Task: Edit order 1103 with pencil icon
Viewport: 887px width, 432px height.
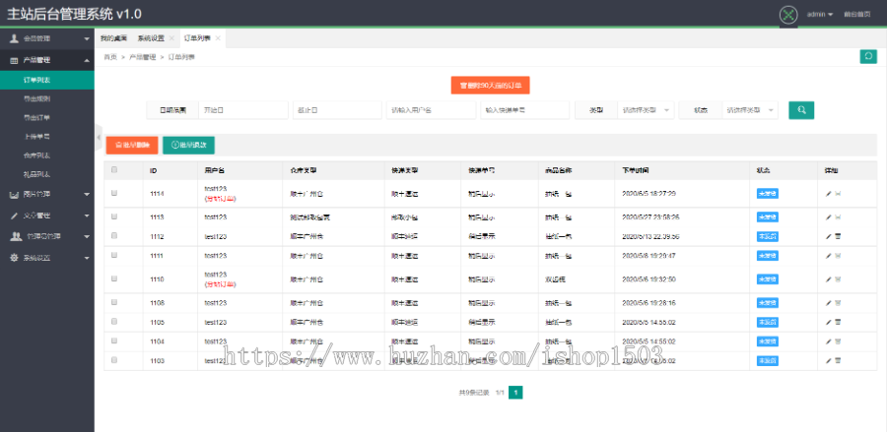Action: [x=828, y=361]
